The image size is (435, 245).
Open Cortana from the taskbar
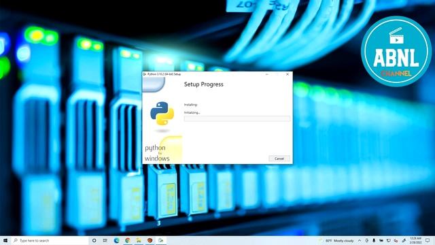point(94,240)
